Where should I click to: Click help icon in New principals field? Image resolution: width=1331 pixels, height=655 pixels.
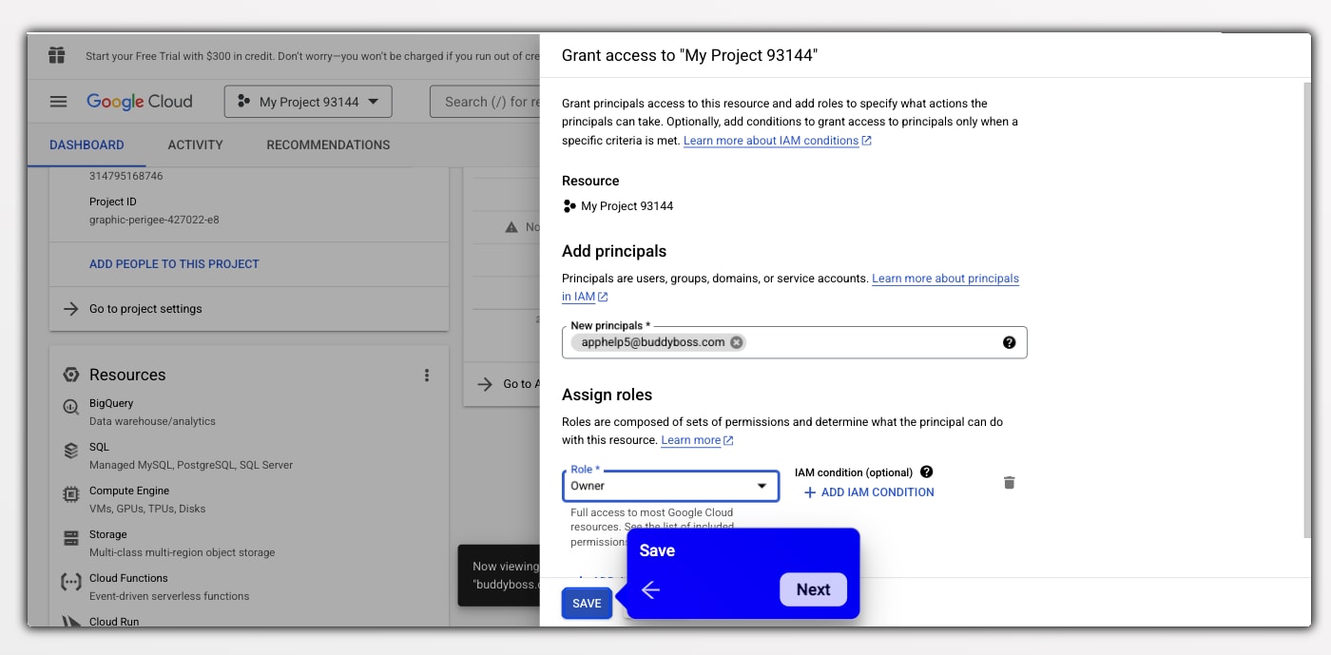tap(1010, 342)
